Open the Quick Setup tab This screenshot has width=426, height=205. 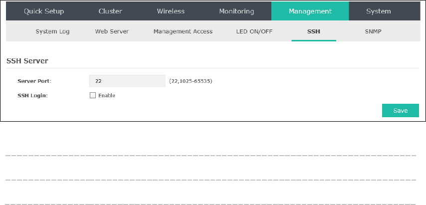[44, 11]
